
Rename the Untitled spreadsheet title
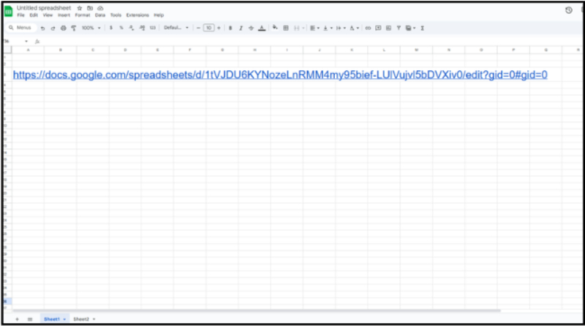(x=44, y=8)
